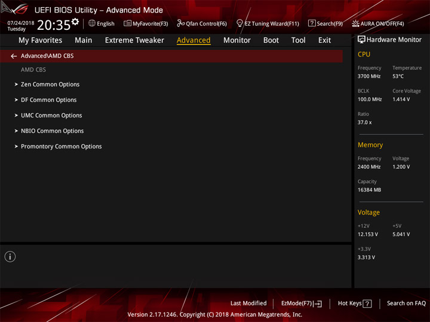Click the Core Voltage 1.414 V value

pos(401,100)
